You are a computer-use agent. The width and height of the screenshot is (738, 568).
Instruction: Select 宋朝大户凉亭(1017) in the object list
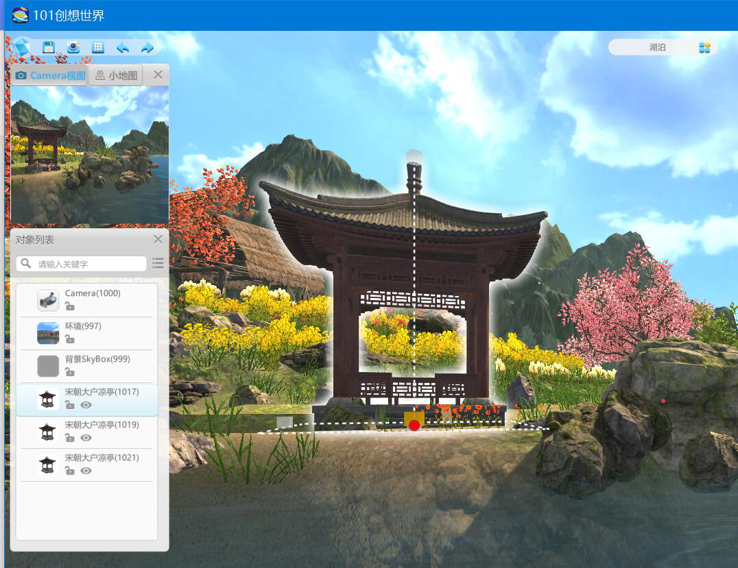tap(86, 399)
